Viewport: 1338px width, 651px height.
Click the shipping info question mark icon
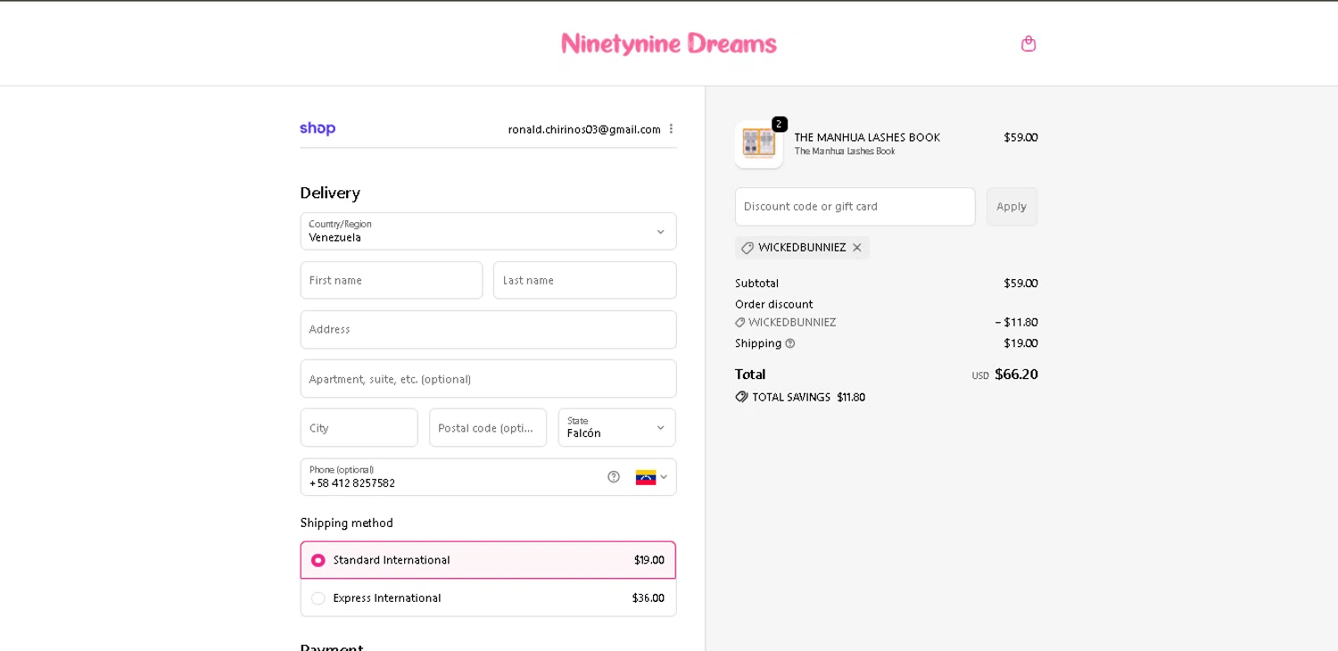coord(790,343)
